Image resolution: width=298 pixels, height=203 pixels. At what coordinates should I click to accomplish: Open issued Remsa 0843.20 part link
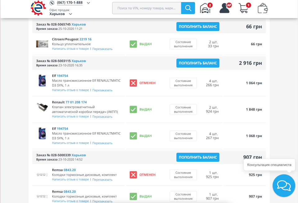pos(70,192)
